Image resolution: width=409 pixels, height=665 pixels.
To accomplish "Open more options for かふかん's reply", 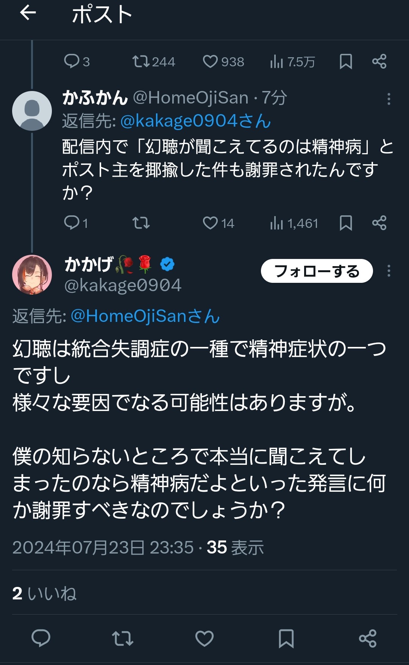I will pyautogui.click(x=389, y=99).
